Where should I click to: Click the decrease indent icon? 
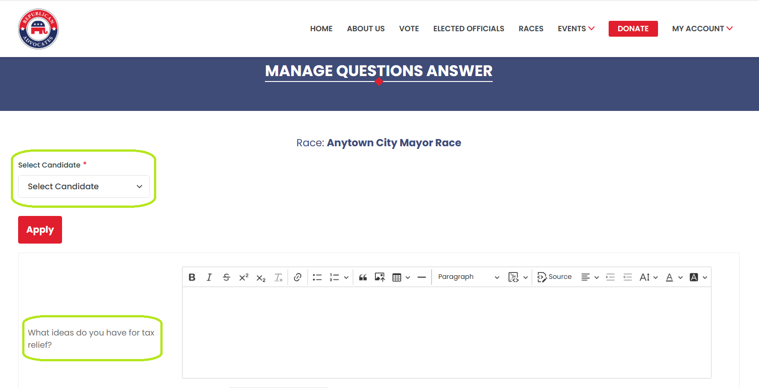tap(628, 277)
